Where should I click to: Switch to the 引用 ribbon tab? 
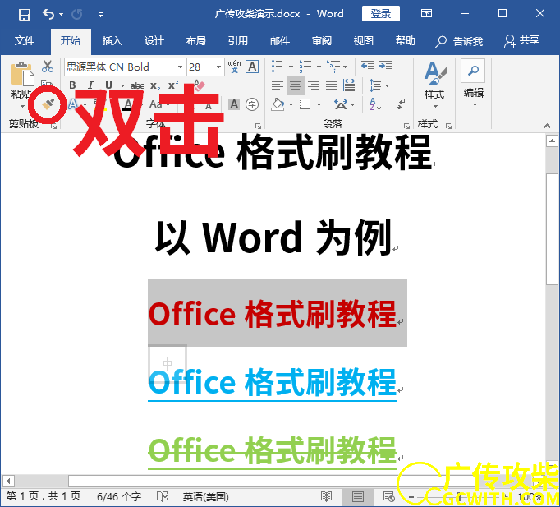point(238,41)
